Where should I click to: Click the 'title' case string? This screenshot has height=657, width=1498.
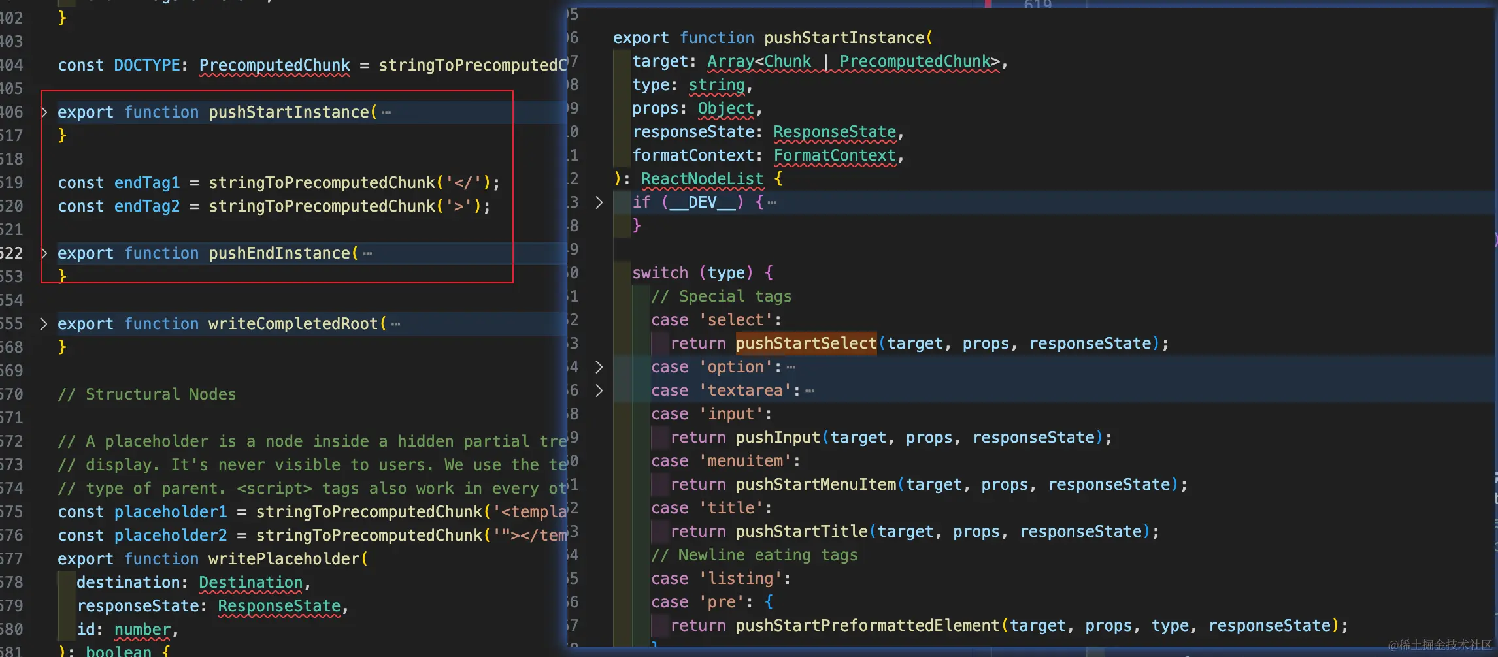pos(731,508)
